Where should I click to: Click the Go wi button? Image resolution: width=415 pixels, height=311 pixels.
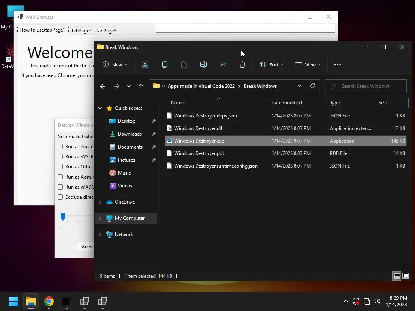coord(85,247)
